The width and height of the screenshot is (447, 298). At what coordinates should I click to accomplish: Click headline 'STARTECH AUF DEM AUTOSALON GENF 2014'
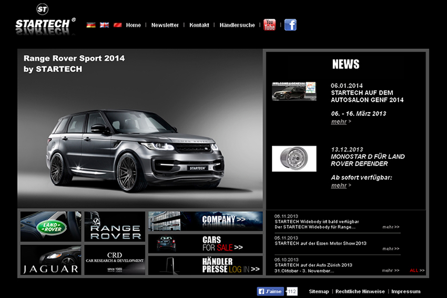pos(367,96)
